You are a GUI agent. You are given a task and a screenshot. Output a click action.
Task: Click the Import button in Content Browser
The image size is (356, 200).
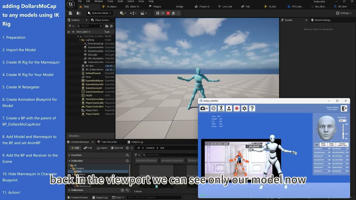(102, 148)
